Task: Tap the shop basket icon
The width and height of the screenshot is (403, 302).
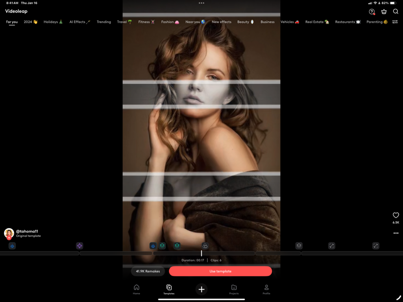Action: tap(384, 12)
